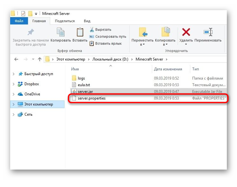Click the Pin to Quick Access pushpin icon

coord(31,32)
